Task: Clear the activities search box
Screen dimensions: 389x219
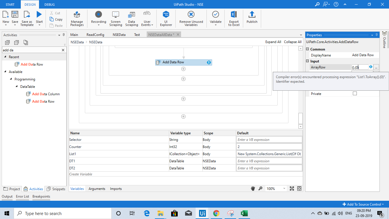Action: point(63,50)
